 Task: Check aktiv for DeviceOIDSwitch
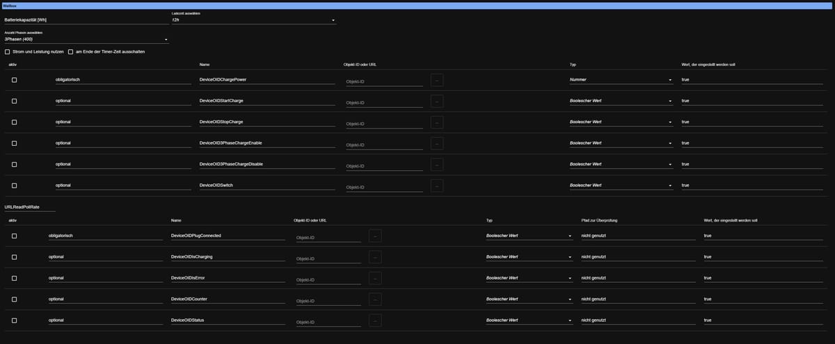point(14,186)
